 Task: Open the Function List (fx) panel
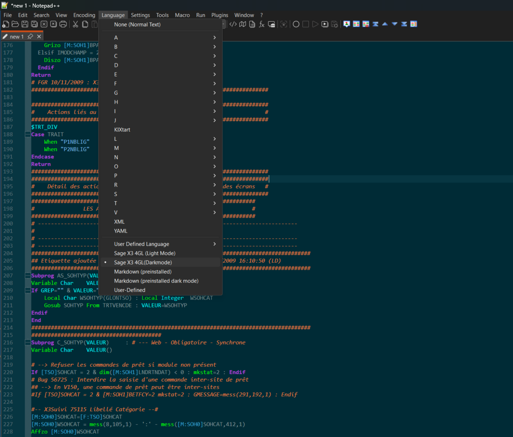point(262,24)
